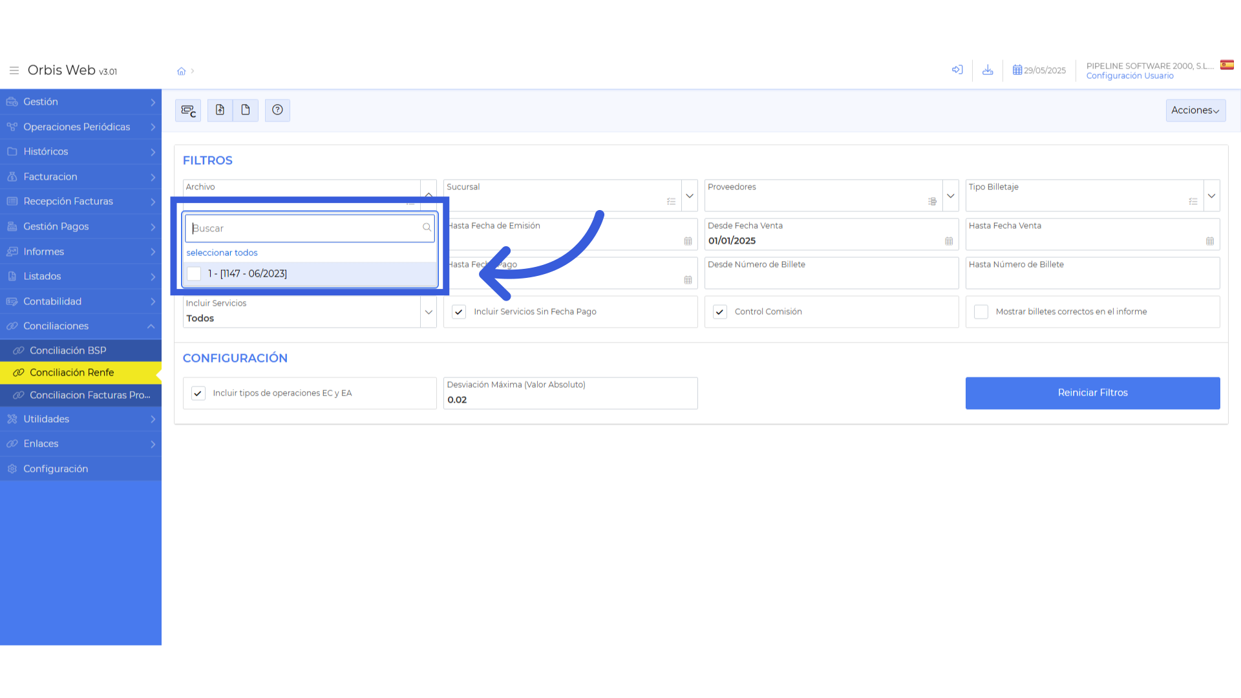Open the Incluir Servicios dropdown
The image size is (1241, 698).
tap(429, 312)
